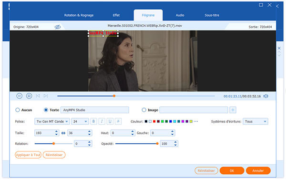Mute the preview volume icon
Viewport: 286px width, 180px height.
click(266, 96)
